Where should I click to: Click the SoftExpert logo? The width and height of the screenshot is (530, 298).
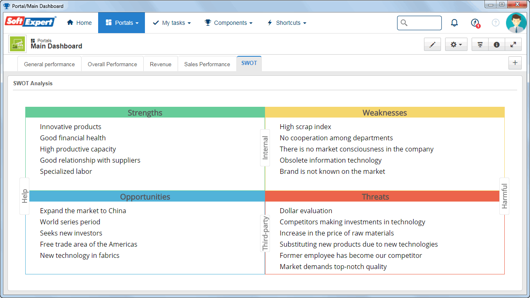tap(30, 22)
